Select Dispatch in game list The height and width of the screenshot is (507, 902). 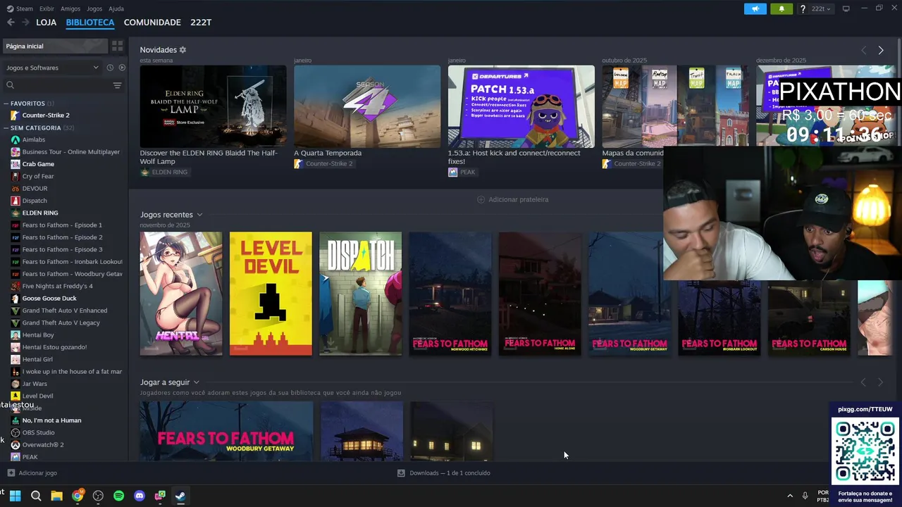[35, 201]
